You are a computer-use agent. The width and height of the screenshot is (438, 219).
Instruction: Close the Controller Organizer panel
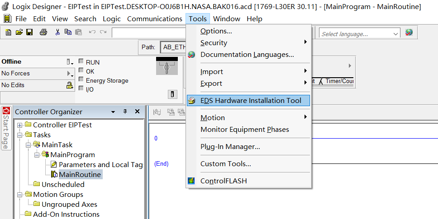pos(137,112)
